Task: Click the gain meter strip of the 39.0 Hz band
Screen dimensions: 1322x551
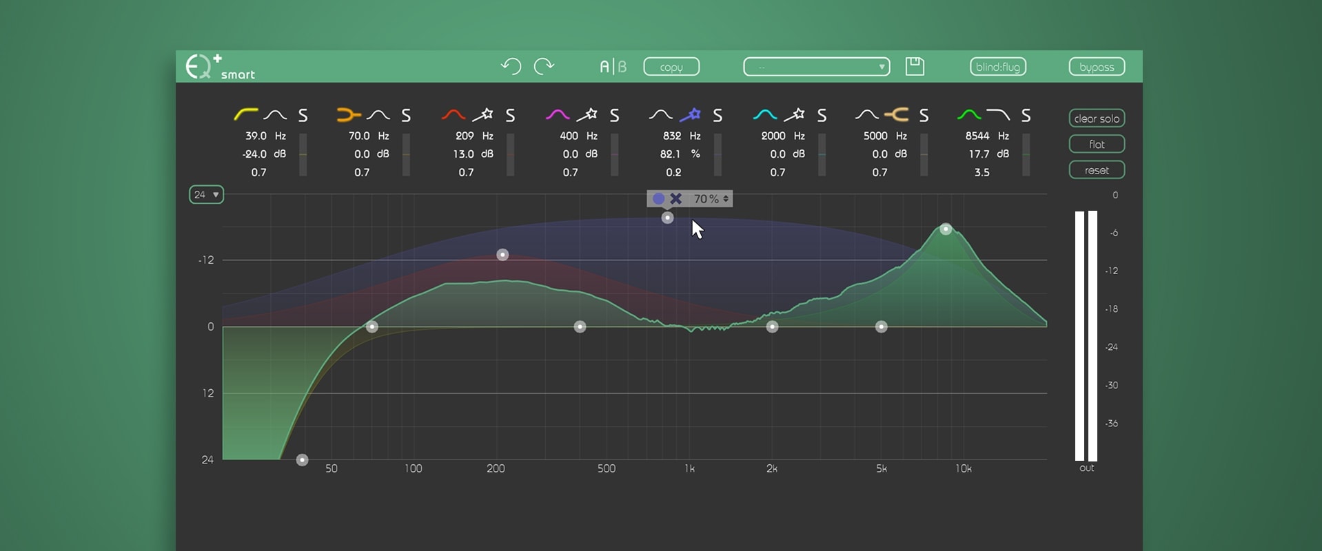Action: pos(303,154)
